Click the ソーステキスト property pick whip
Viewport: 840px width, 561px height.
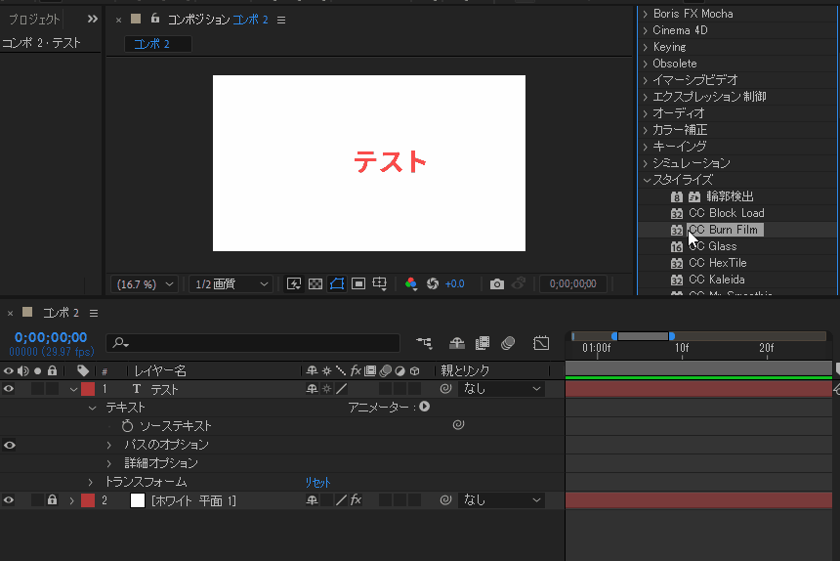click(458, 425)
